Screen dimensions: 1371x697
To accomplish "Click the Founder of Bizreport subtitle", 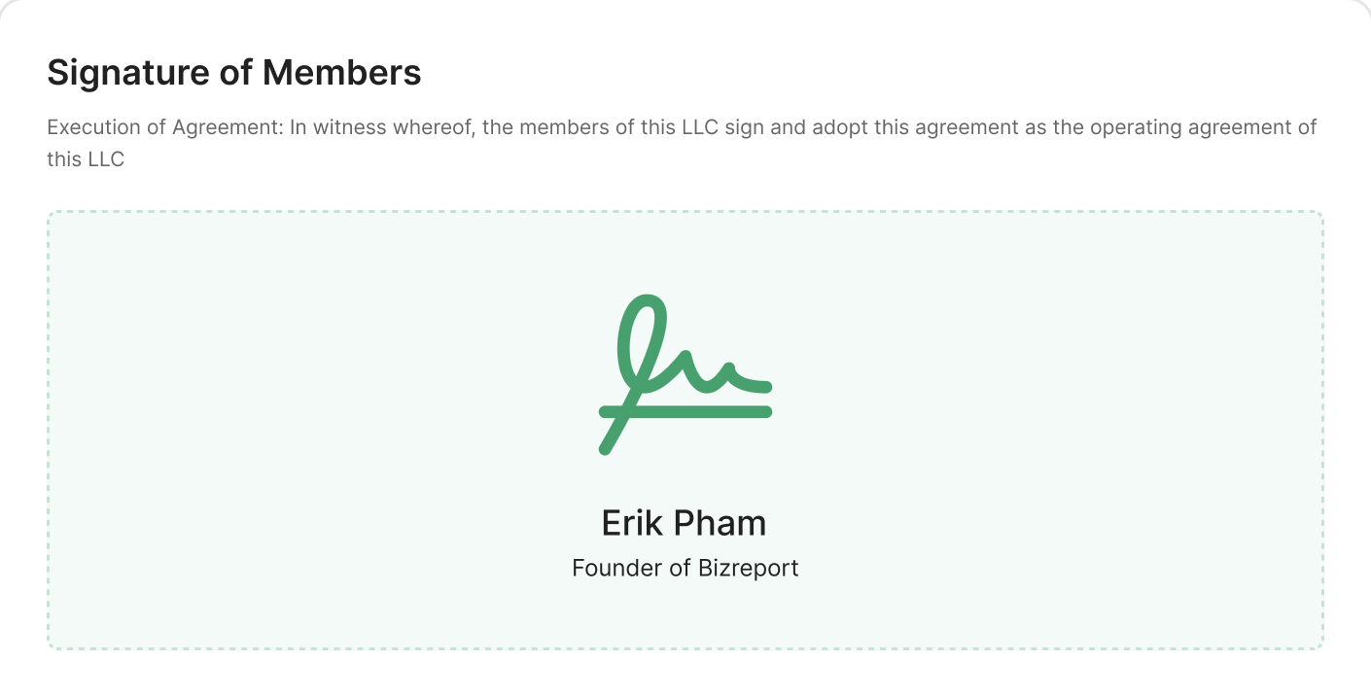I will tap(685, 568).
